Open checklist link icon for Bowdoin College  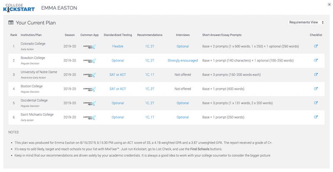(316, 60)
